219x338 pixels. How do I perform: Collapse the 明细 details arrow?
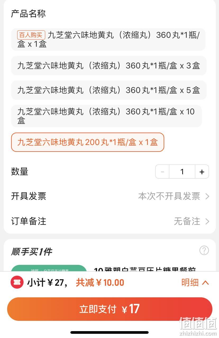pyautogui.click(x=206, y=283)
